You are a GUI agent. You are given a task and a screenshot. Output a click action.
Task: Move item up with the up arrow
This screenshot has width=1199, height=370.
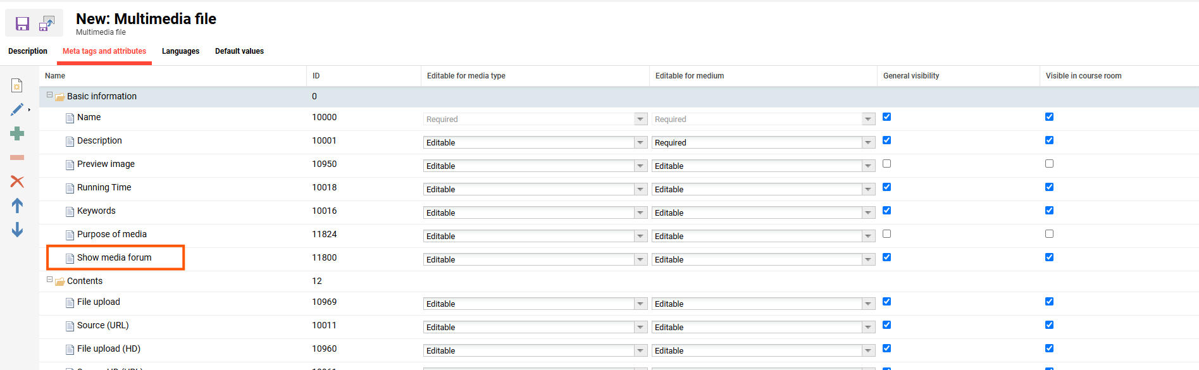(17, 206)
